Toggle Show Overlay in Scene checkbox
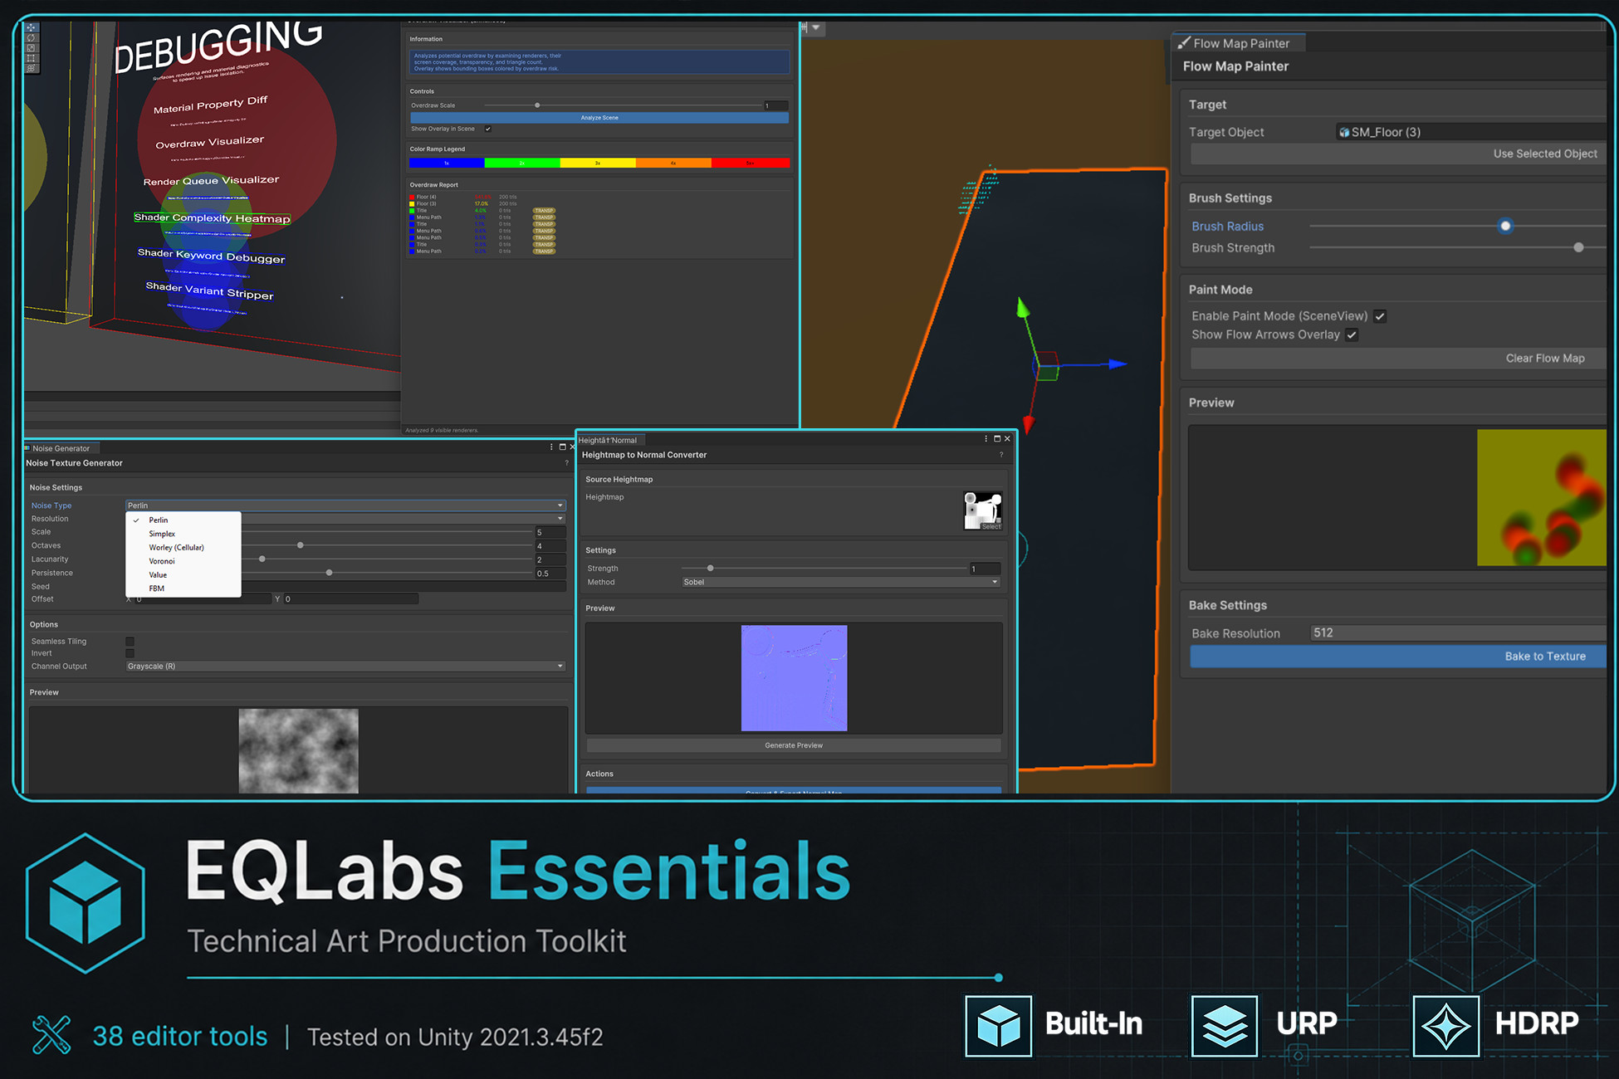 pyautogui.click(x=488, y=129)
